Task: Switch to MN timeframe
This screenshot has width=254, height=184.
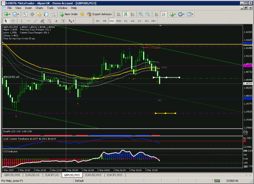Action: (x=153, y=21)
